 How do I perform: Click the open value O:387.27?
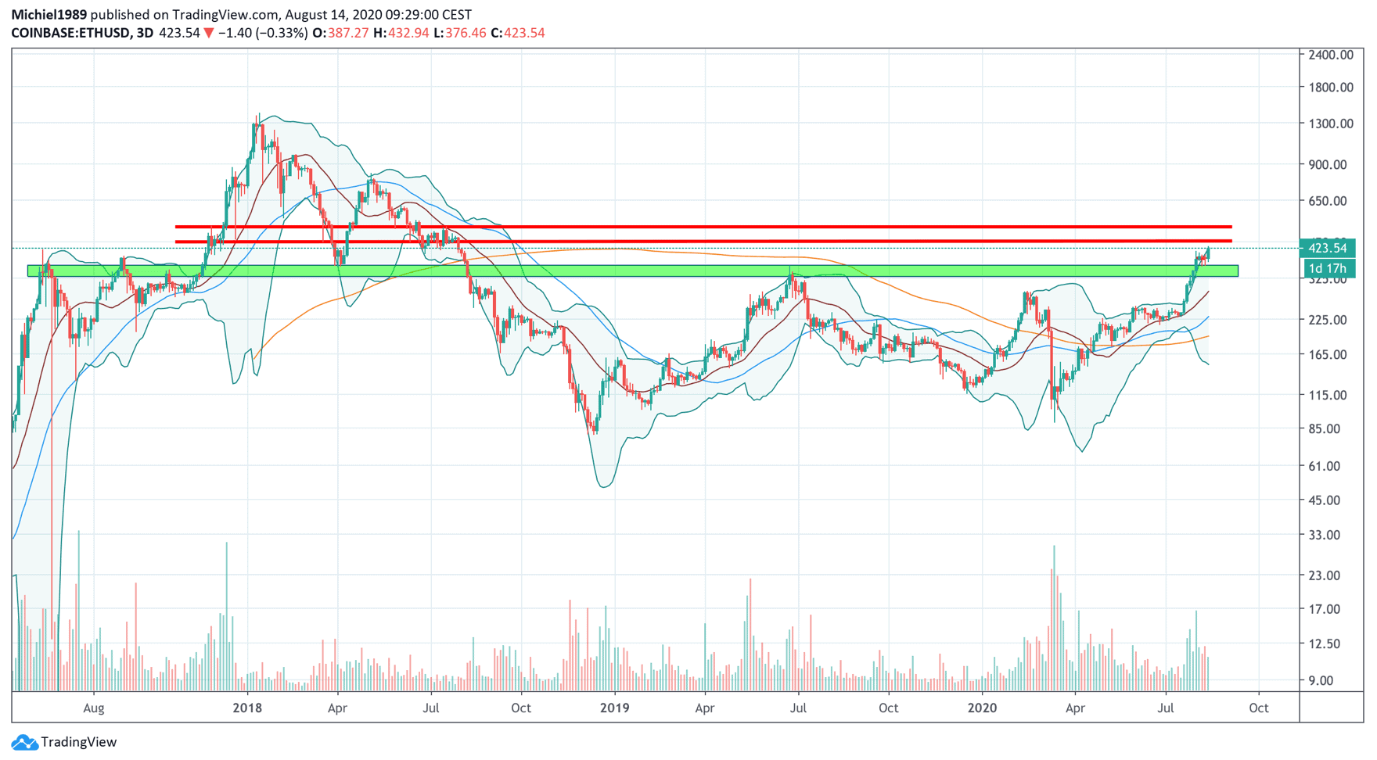click(x=340, y=33)
